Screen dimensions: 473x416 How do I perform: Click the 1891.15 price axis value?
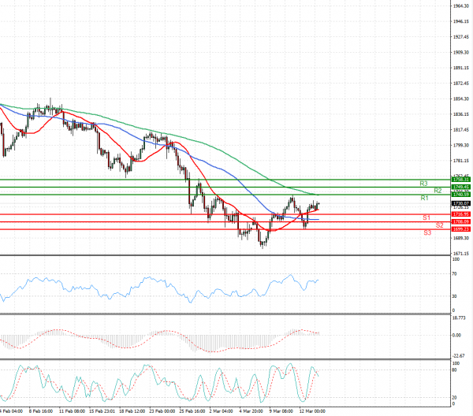click(x=461, y=68)
